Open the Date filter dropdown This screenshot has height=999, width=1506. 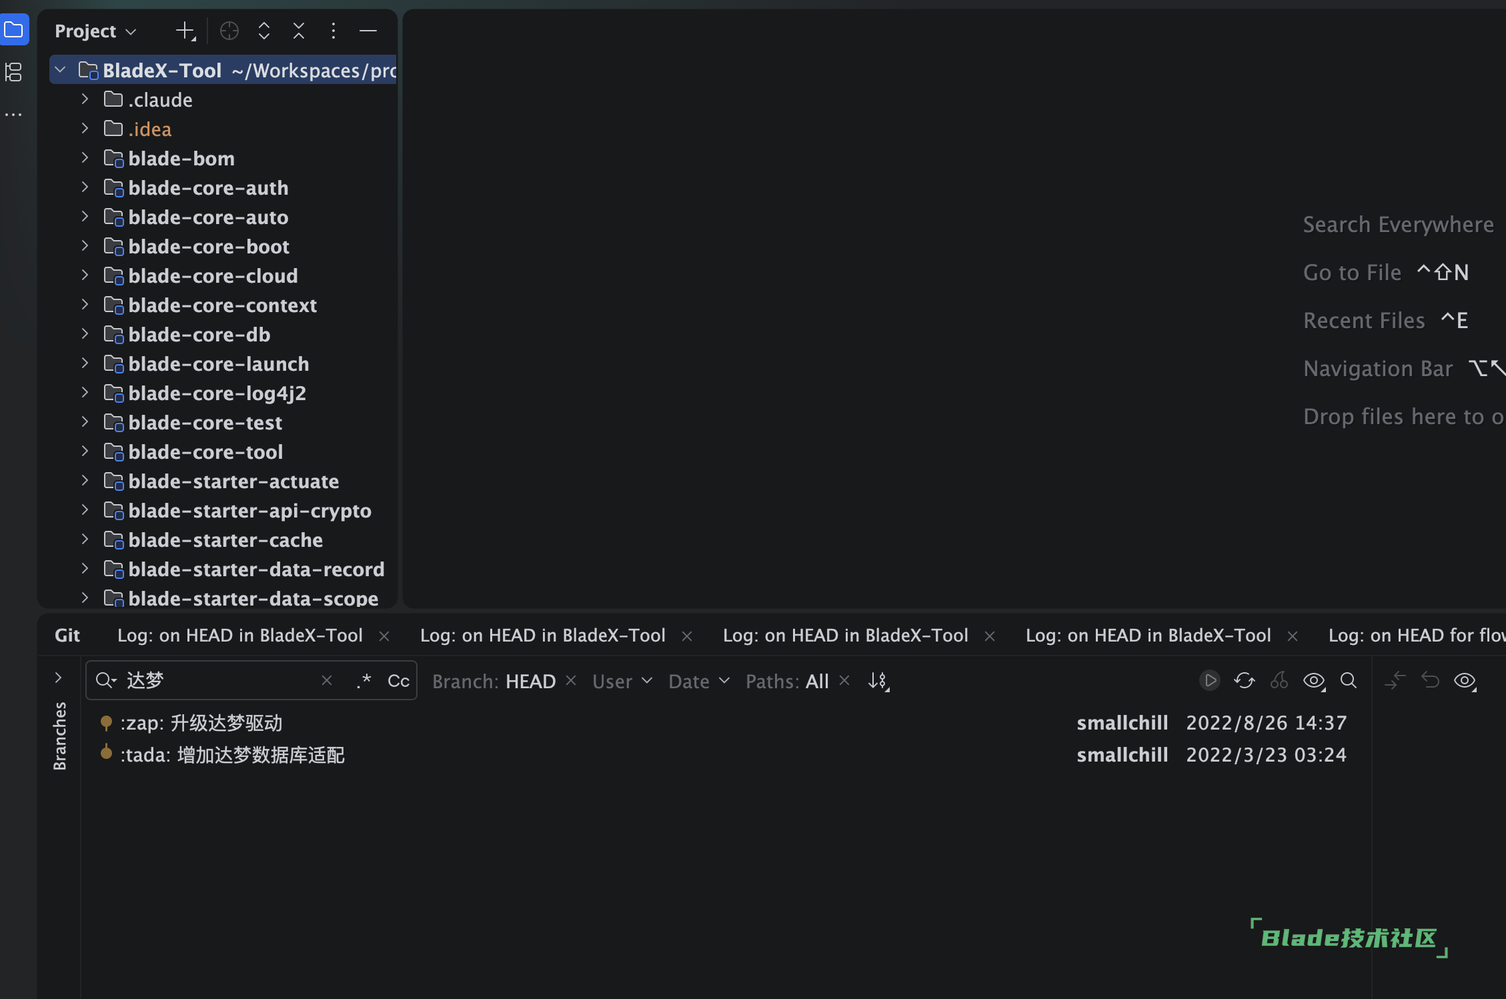point(698,681)
